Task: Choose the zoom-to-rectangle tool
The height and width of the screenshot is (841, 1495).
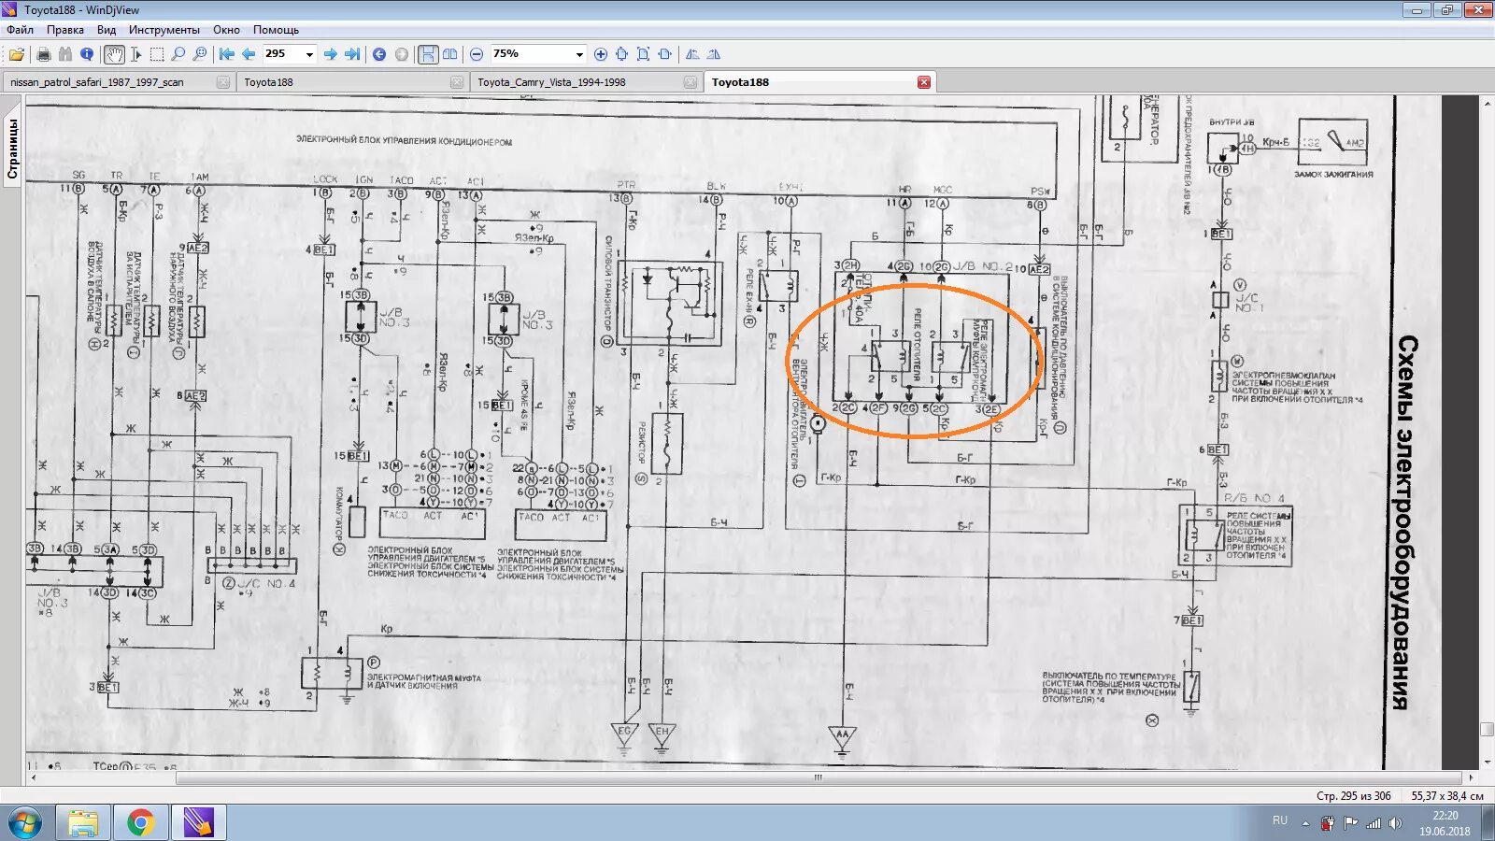Action: point(200,54)
